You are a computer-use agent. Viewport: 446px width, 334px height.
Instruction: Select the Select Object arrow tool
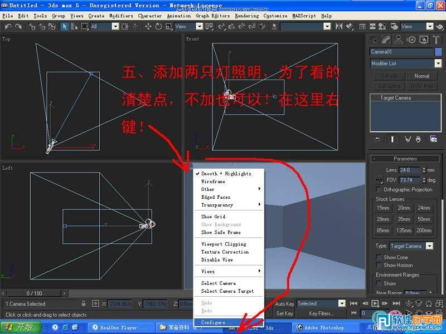65,26
